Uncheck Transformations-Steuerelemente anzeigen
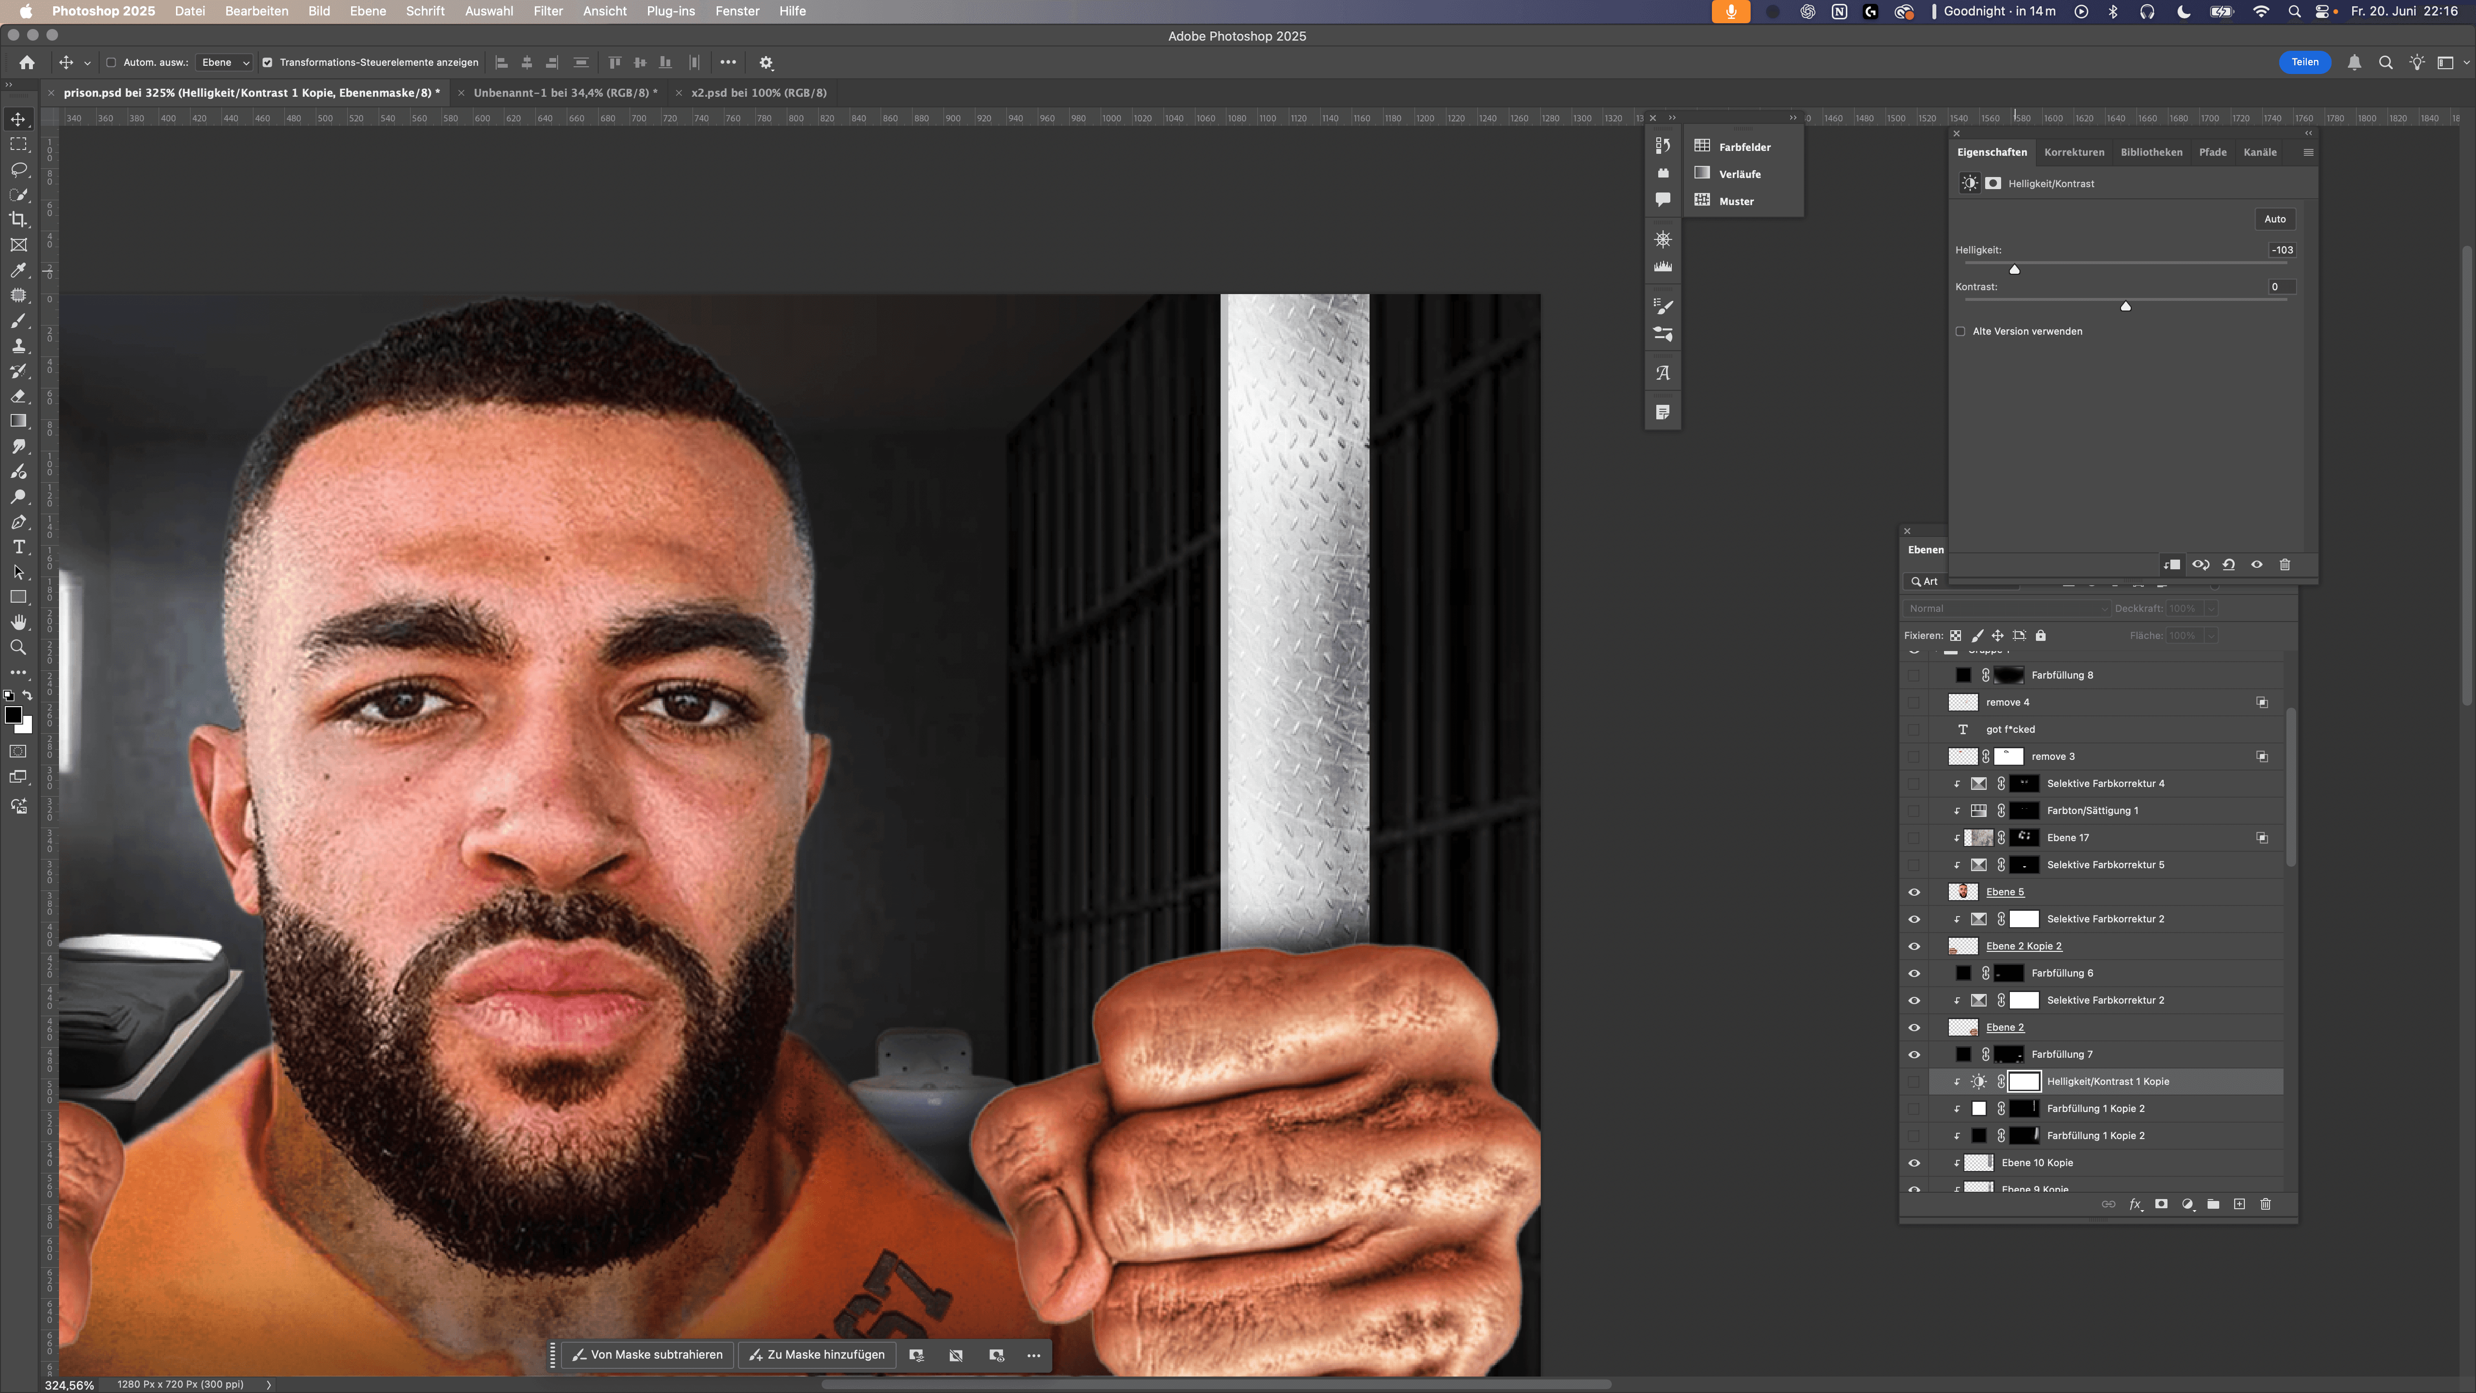The image size is (2476, 1393). [267, 62]
